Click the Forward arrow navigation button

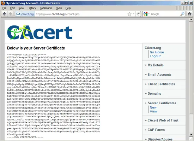pyautogui.click(x=10, y=14)
